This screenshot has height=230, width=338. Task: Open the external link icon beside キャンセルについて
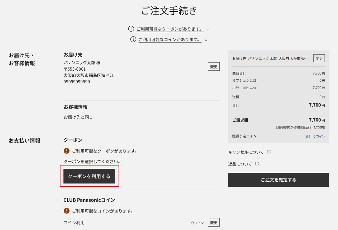click(x=269, y=152)
